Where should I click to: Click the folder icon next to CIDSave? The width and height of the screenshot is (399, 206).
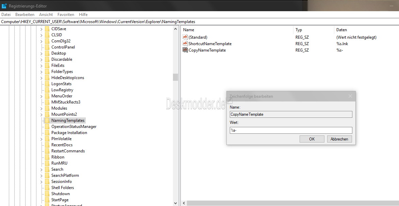pyautogui.click(x=47, y=29)
